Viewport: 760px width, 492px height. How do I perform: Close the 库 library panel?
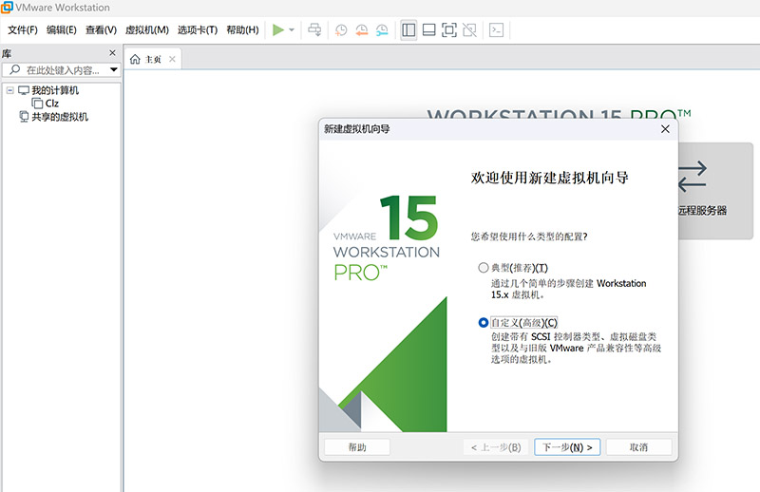point(112,53)
